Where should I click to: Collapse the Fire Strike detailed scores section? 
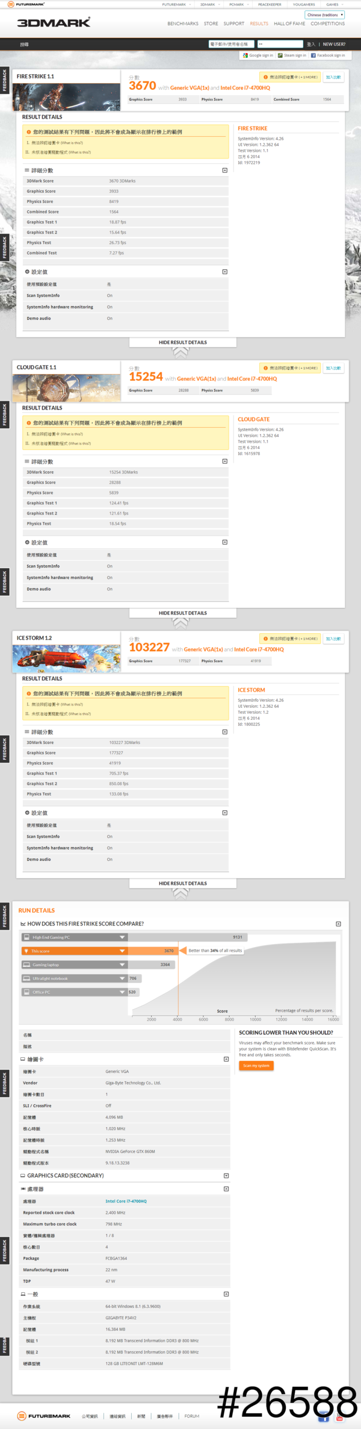[x=224, y=170]
